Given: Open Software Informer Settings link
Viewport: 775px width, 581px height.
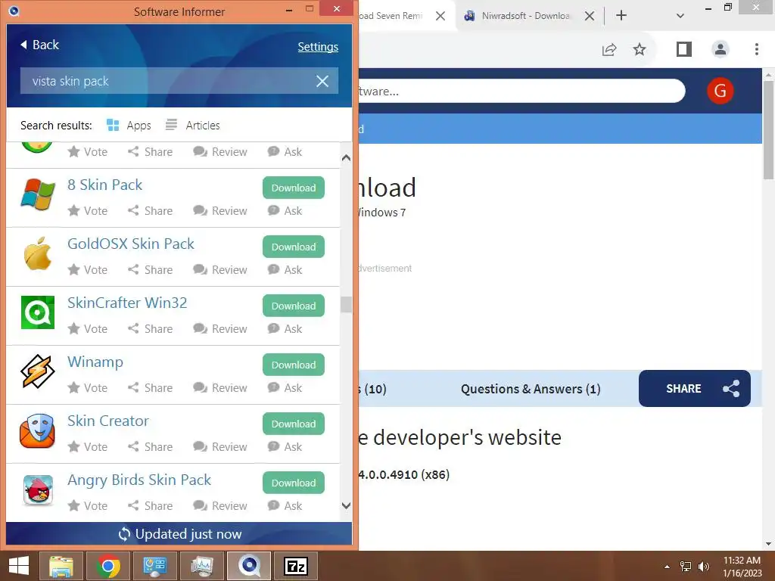Looking at the screenshot, I should click(318, 47).
